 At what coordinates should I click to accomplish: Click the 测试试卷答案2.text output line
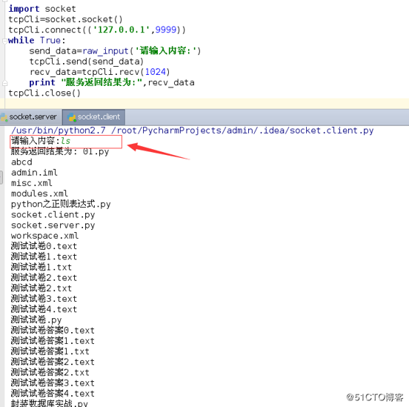tap(53, 362)
